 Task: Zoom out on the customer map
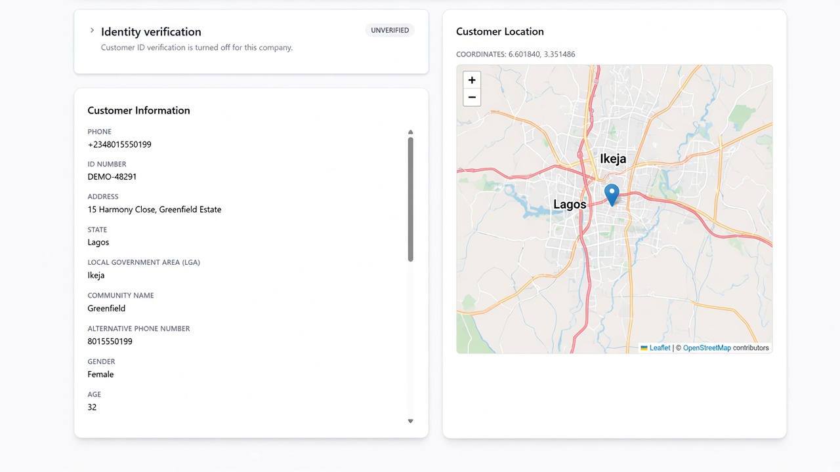pos(472,98)
